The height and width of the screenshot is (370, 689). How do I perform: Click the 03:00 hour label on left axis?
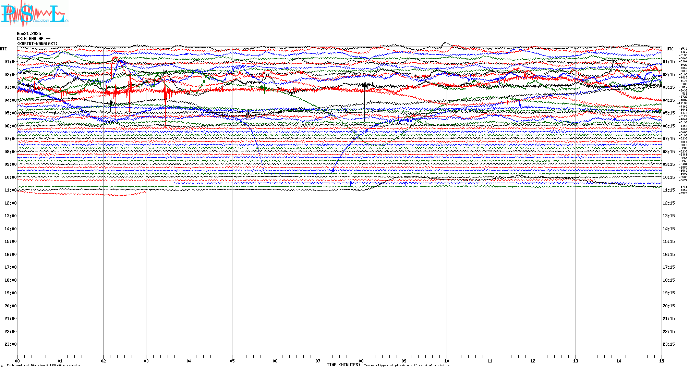point(10,87)
